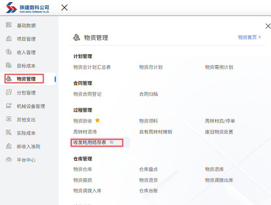271x205 pixels.
Task: Click the 基础数据 sidebar icon
Action: 8,25
